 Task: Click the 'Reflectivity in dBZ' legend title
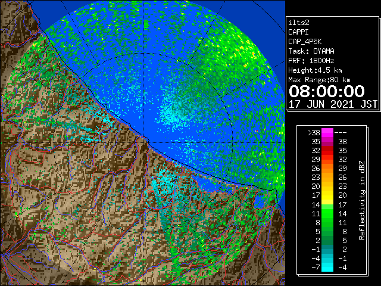(361, 200)
